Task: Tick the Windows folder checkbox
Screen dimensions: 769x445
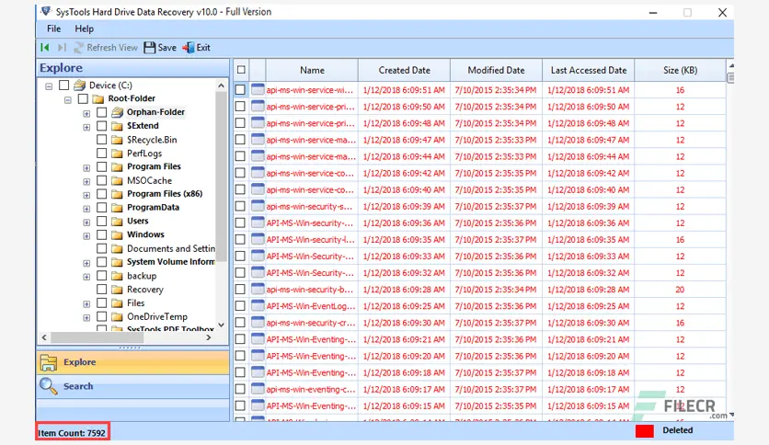Action: pos(101,234)
